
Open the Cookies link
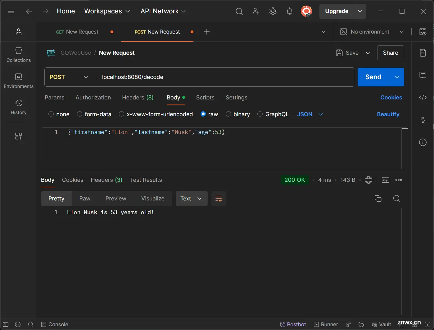[391, 98]
